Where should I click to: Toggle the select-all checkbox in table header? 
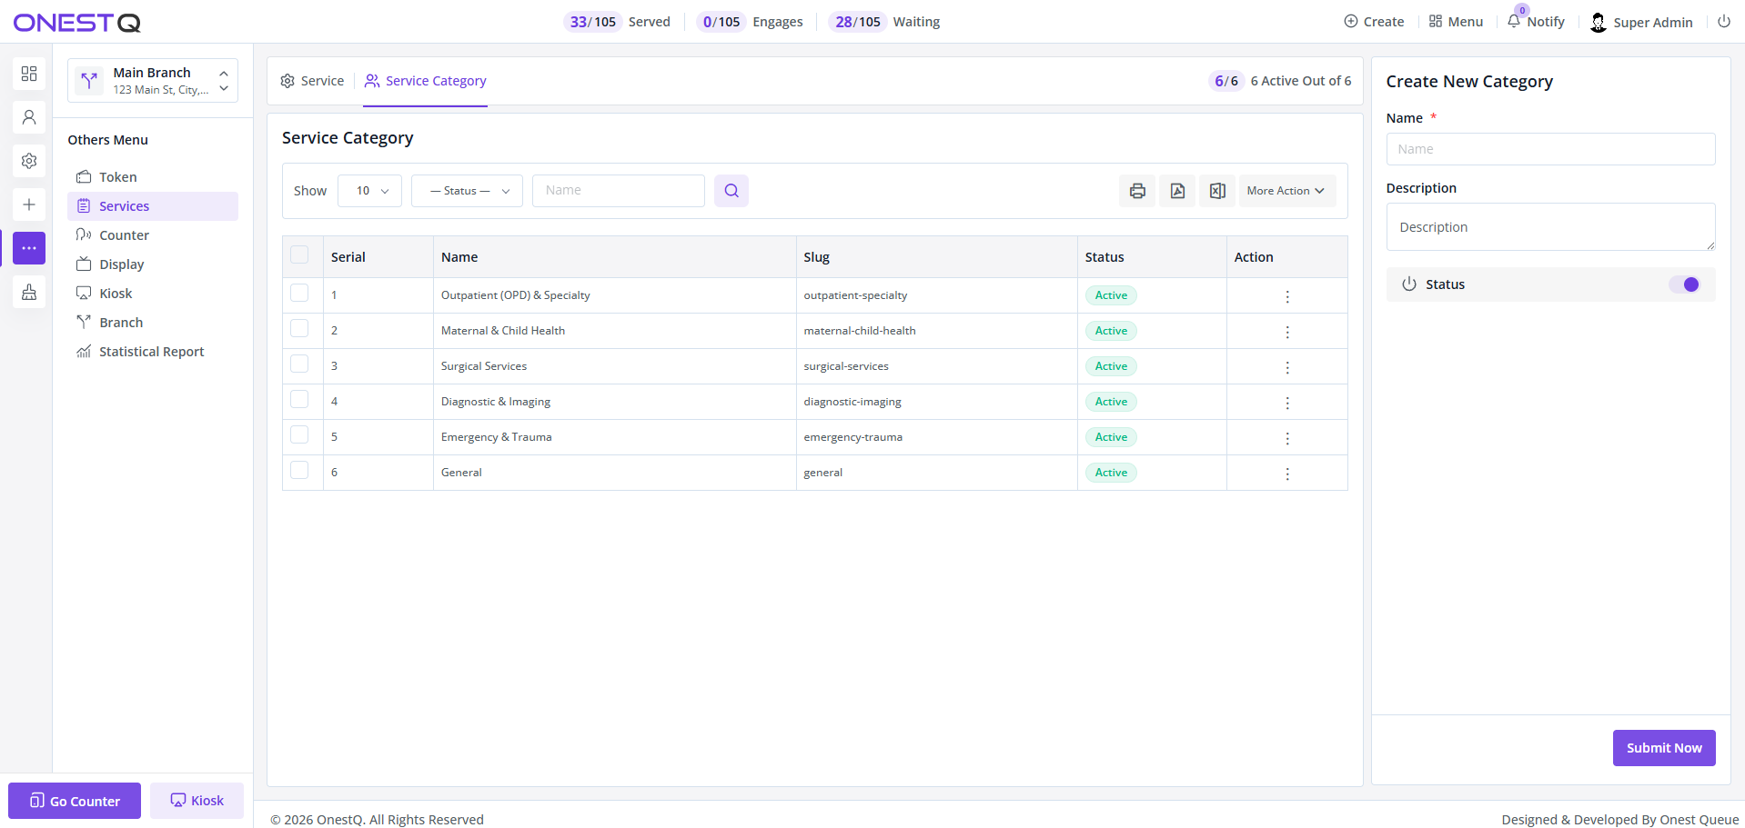point(299,254)
